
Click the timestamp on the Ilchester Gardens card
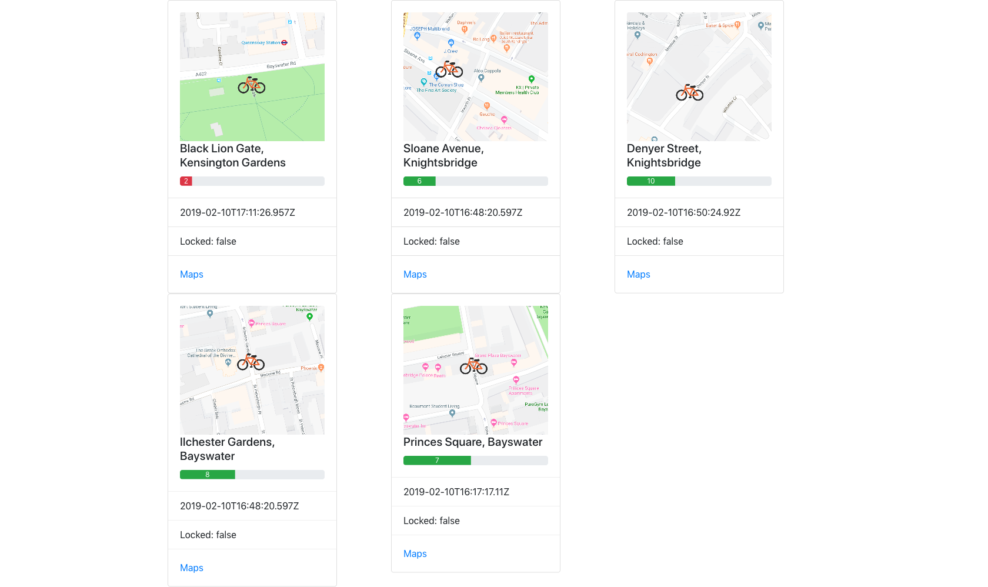(x=239, y=506)
